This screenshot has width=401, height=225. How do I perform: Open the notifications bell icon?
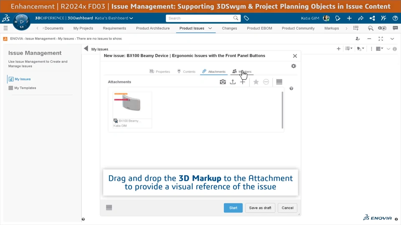[338, 18]
